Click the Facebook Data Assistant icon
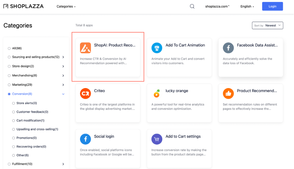 point(228,48)
